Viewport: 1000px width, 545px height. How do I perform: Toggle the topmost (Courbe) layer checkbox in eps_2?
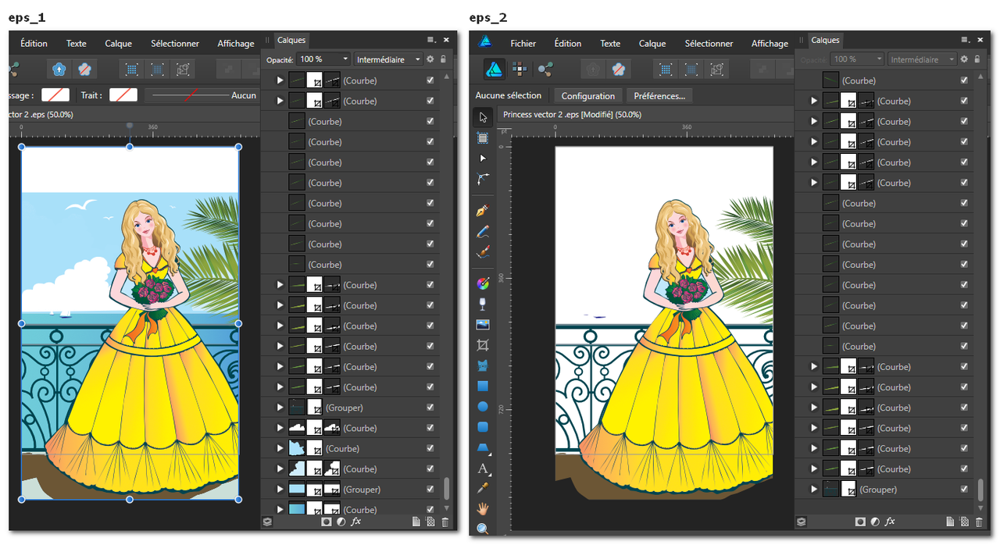coord(964,80)
